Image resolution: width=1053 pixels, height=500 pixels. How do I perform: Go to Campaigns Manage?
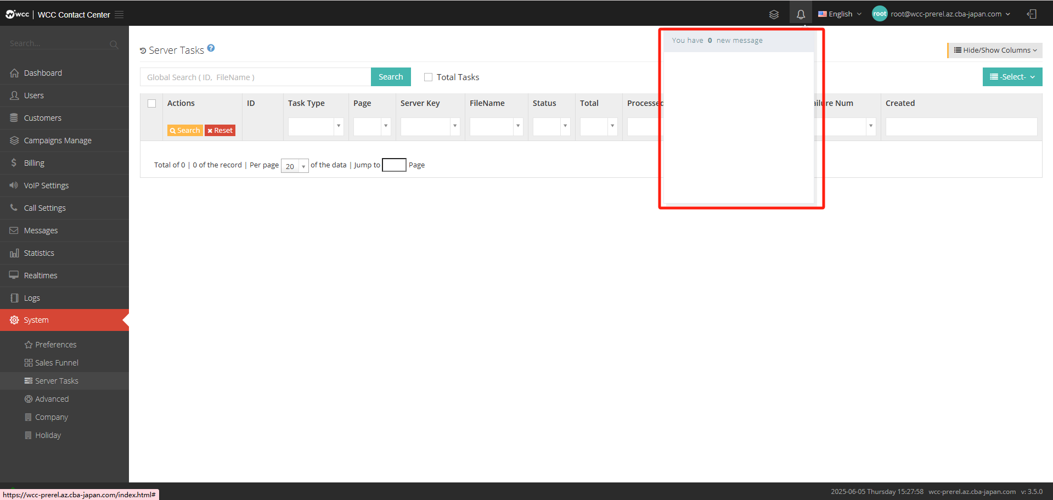64,141
